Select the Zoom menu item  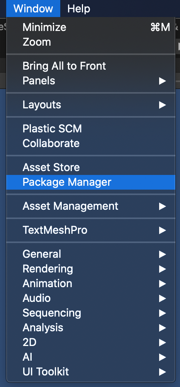tap(91, 42)
